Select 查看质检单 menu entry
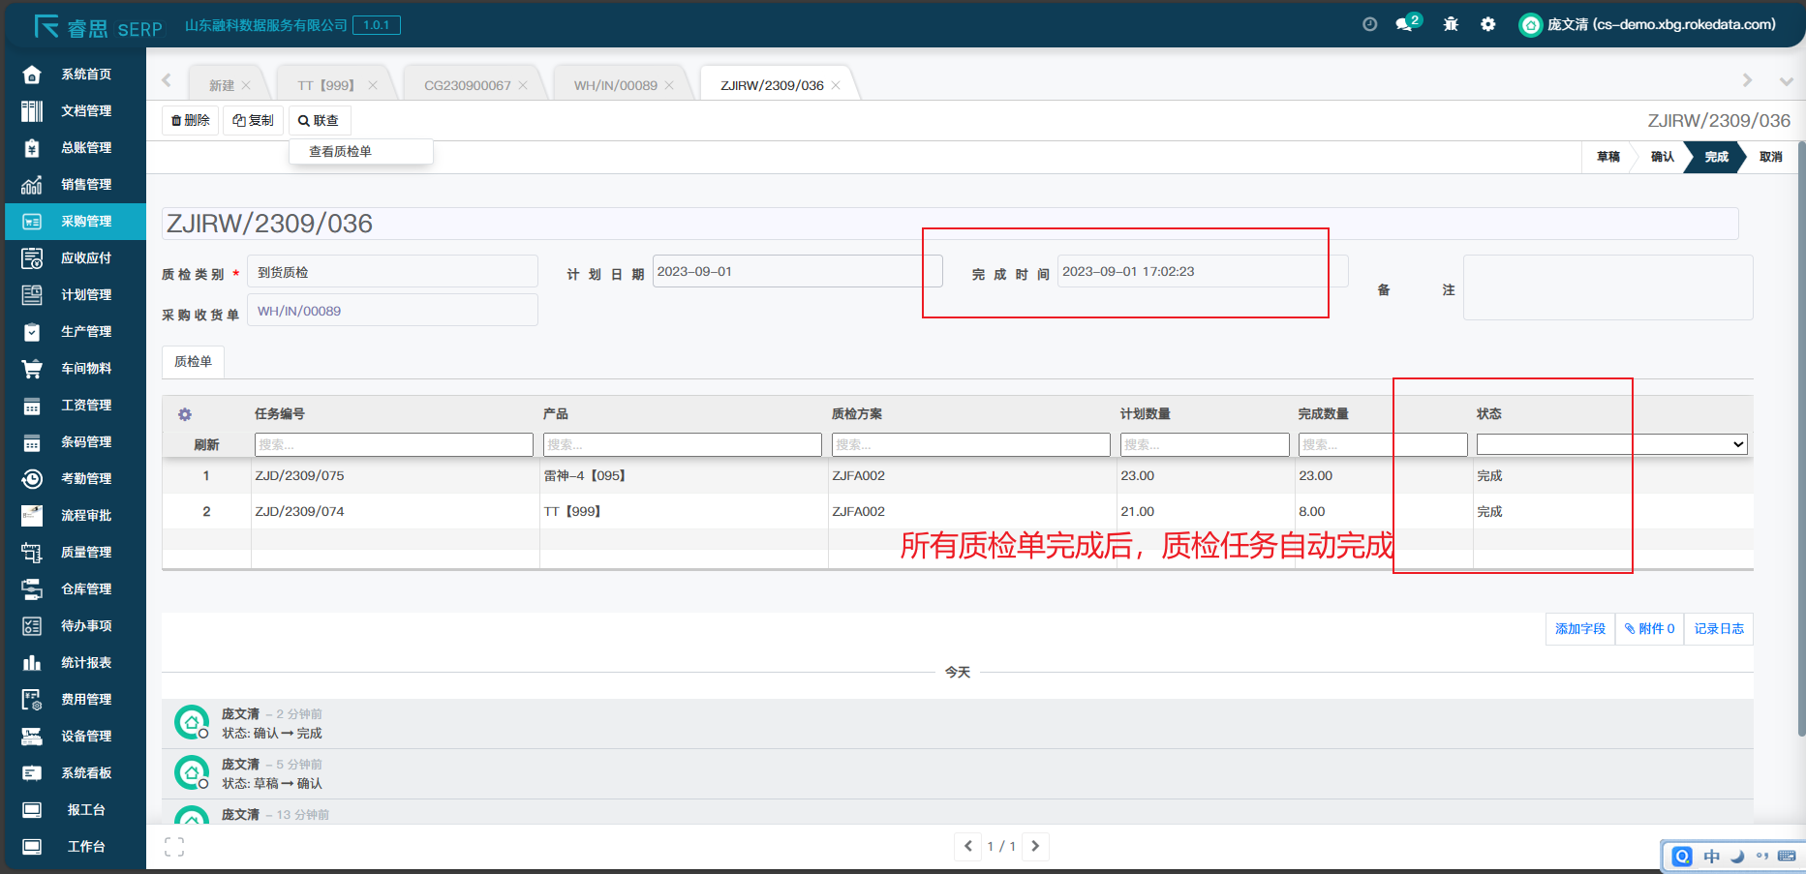 341,152
